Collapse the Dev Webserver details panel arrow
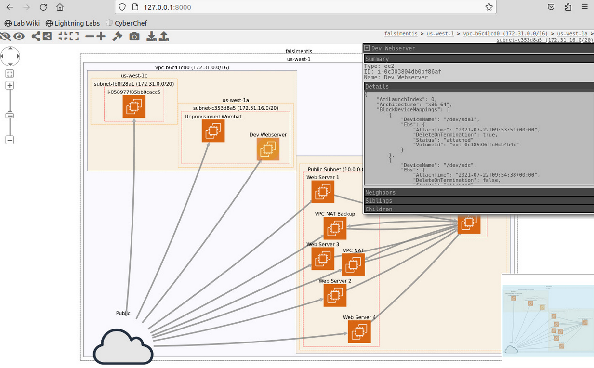This screenshot has height=368, width=594. click(x=367, y=48)
